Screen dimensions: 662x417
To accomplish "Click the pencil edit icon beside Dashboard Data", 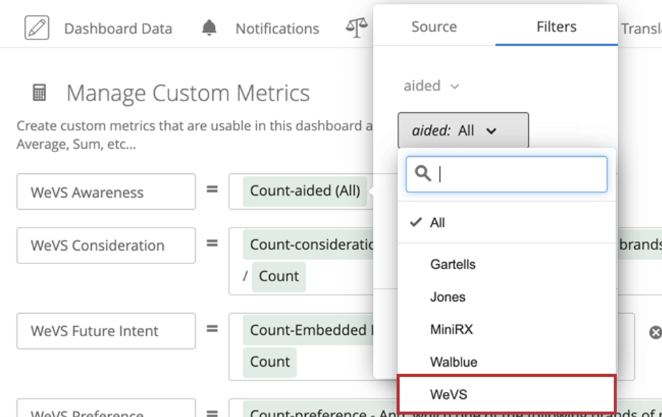I will click(38, 28).
